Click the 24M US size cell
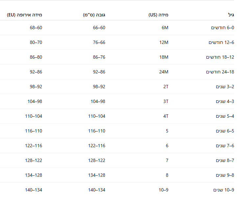 point(164,72)
